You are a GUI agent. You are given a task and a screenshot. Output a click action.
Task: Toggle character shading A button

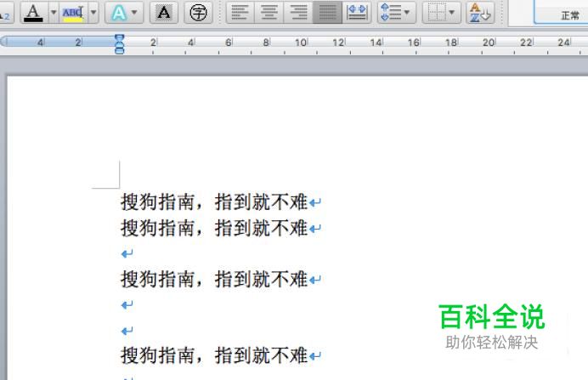(163, 13)
